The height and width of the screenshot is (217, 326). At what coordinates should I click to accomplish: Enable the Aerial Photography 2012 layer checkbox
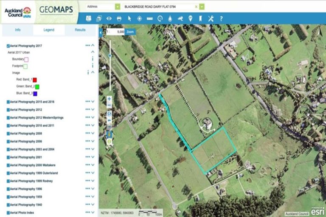pyautogui.click(x=8, y=110)
